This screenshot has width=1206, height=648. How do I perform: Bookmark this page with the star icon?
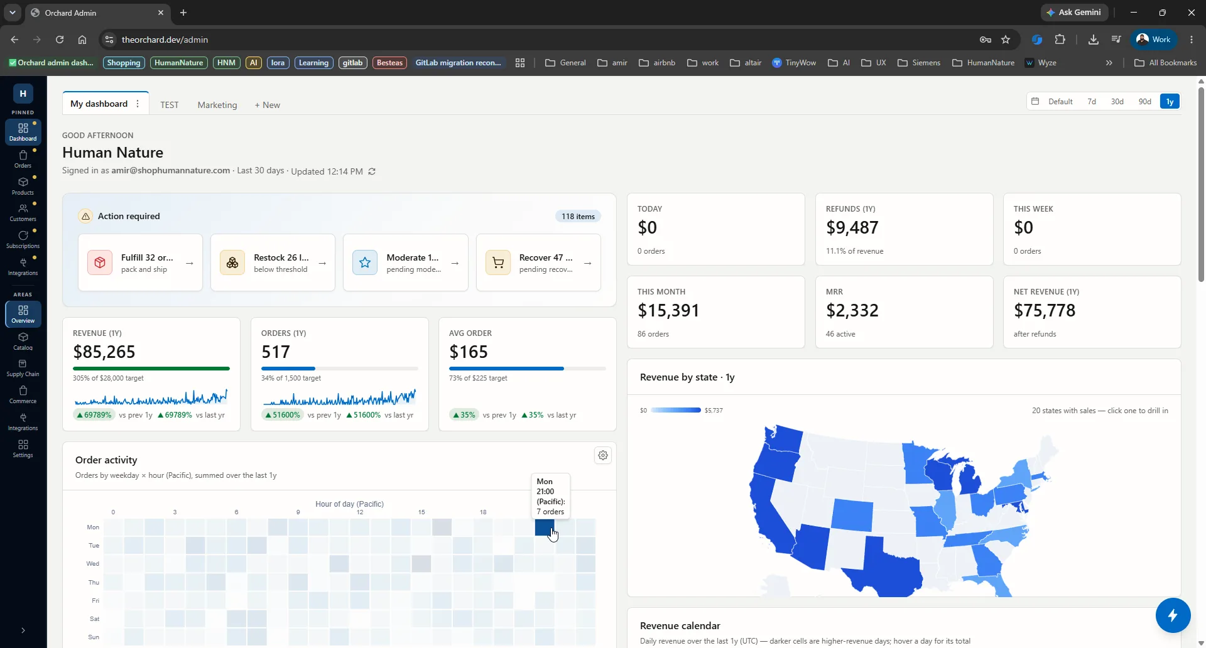(1006, 40)
